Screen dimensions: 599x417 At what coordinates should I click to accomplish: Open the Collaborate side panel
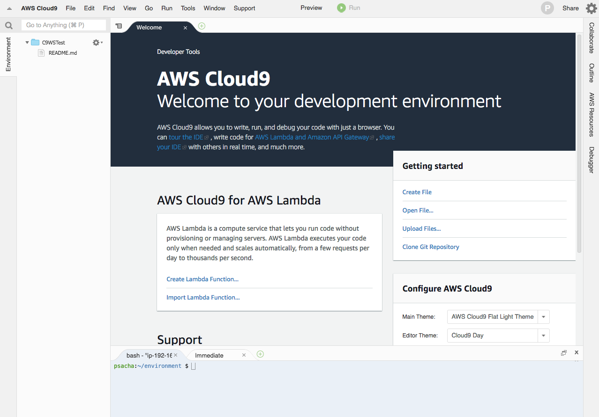(x=592, y=38)
